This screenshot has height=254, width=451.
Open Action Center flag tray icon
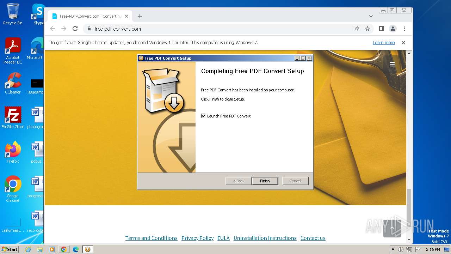(417, 249)
